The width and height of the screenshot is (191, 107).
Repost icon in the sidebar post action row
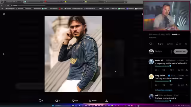[x=159, y=44]
